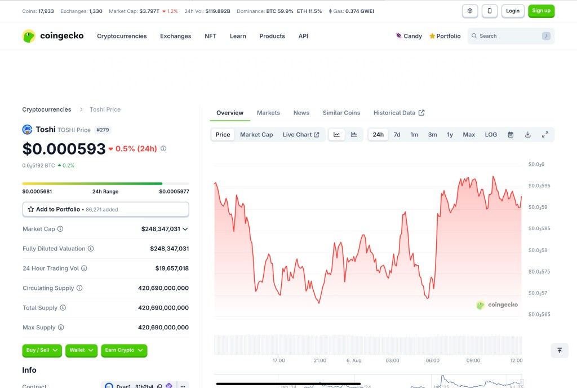Click the mobile app phone icon
Screen dimensions: 577x388
[x=490, y=11]
